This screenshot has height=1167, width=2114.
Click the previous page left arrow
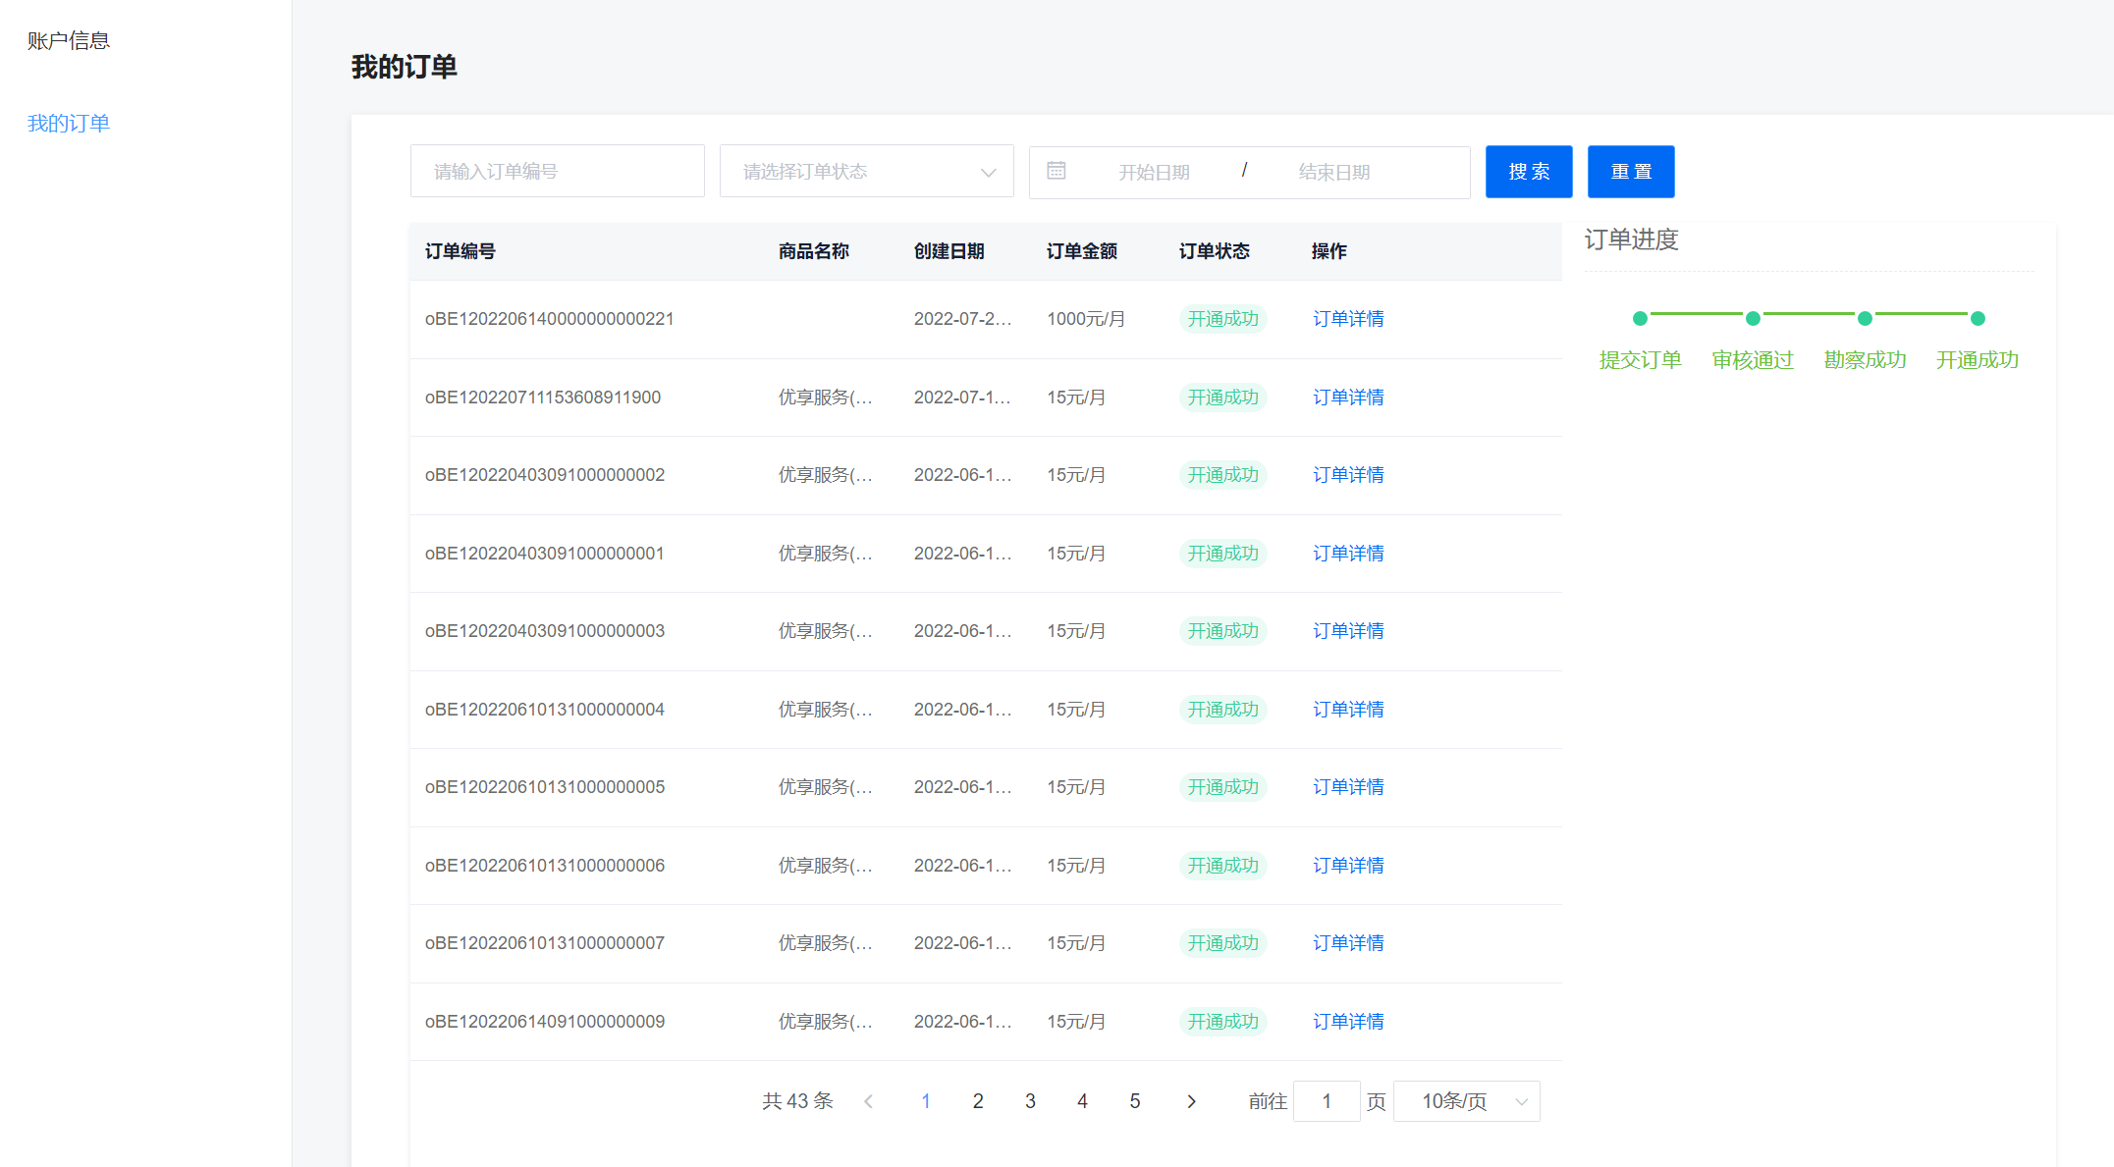[x=868, y=1101]
